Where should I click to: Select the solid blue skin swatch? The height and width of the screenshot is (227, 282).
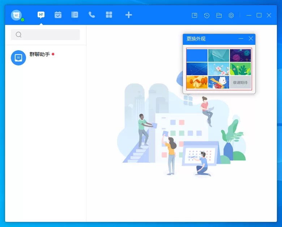tap(197, 56)
